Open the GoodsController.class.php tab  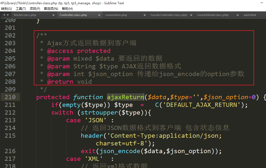pos(169,15)
